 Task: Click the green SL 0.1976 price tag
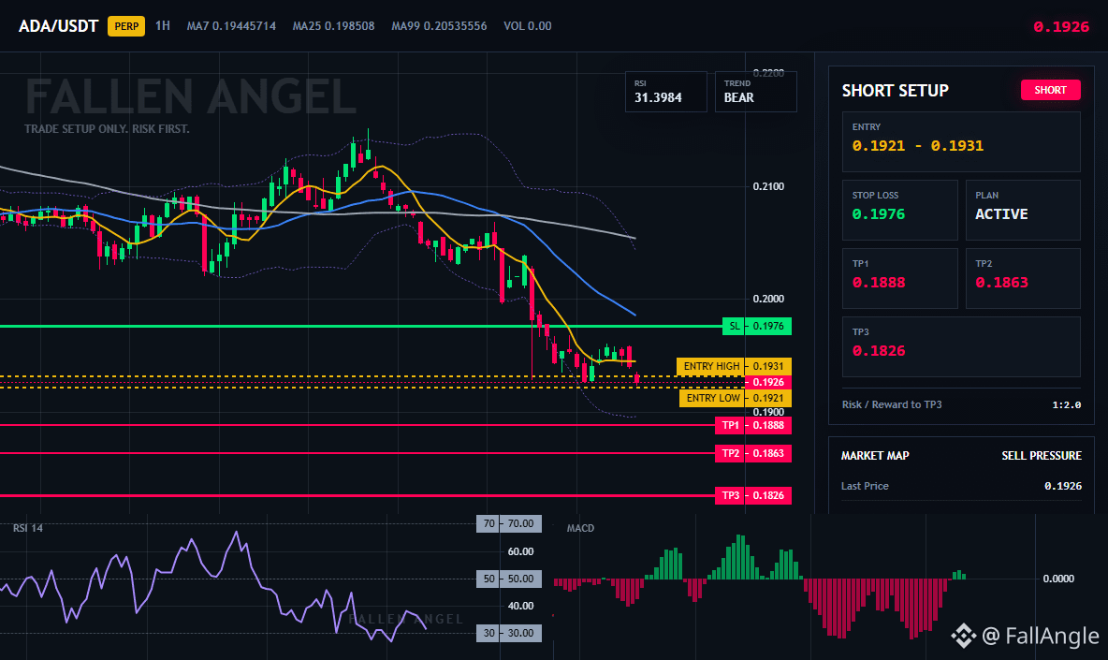(757, 326)
